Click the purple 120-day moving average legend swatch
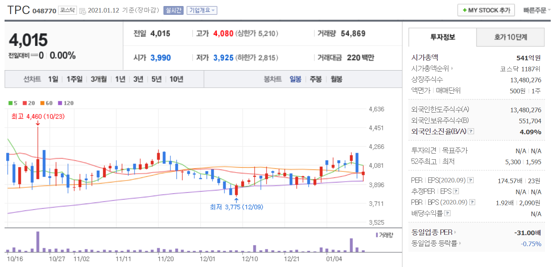The width and height of the screenshot is (553, 267). tap(60, 103)
